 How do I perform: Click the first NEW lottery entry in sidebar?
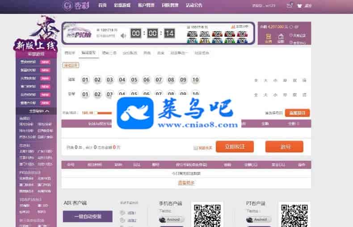click(35, 62)
